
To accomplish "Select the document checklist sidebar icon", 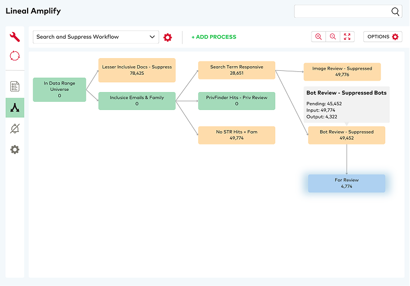I will click(15, 87).
